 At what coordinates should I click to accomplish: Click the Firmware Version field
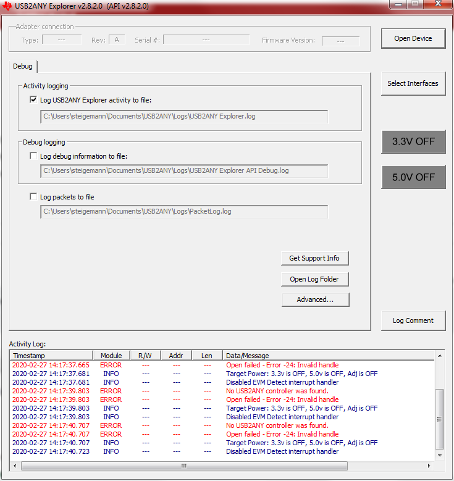(x=340, y=41)
